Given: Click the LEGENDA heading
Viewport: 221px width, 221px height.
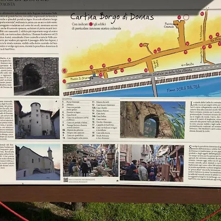Looking at the screenshot, I should 67,99.
